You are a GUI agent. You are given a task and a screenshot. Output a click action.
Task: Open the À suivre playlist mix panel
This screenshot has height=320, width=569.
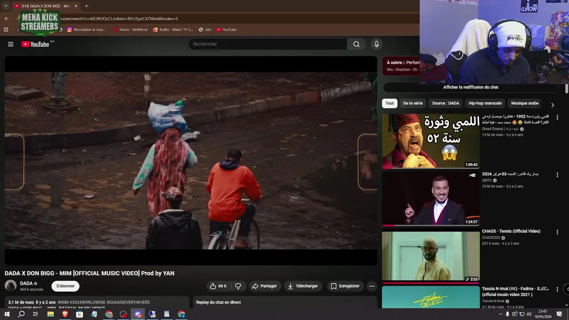[401, 66]
